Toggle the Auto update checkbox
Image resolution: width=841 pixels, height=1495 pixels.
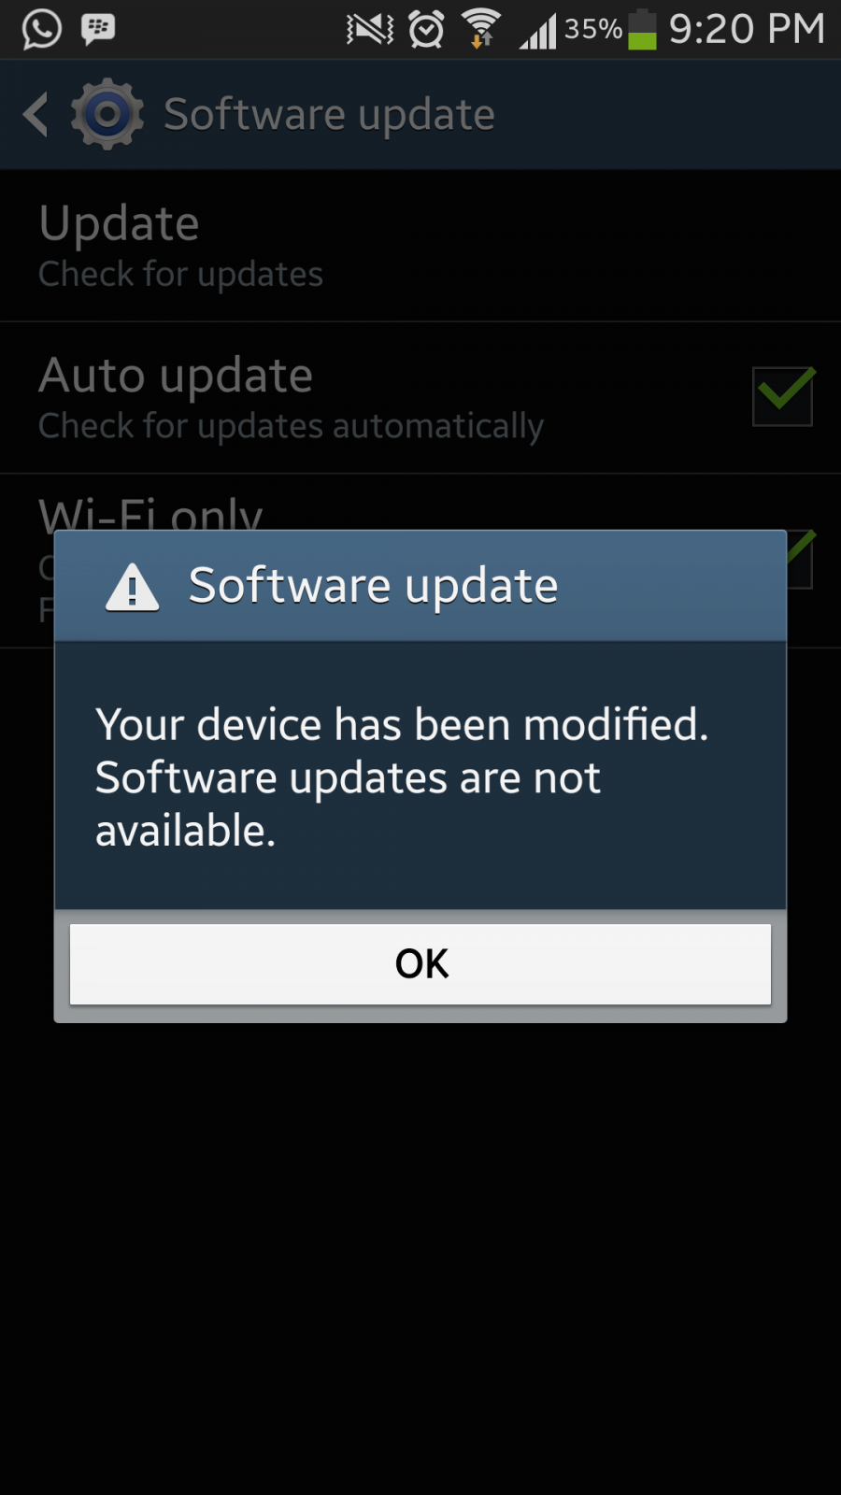click(783, 396)
